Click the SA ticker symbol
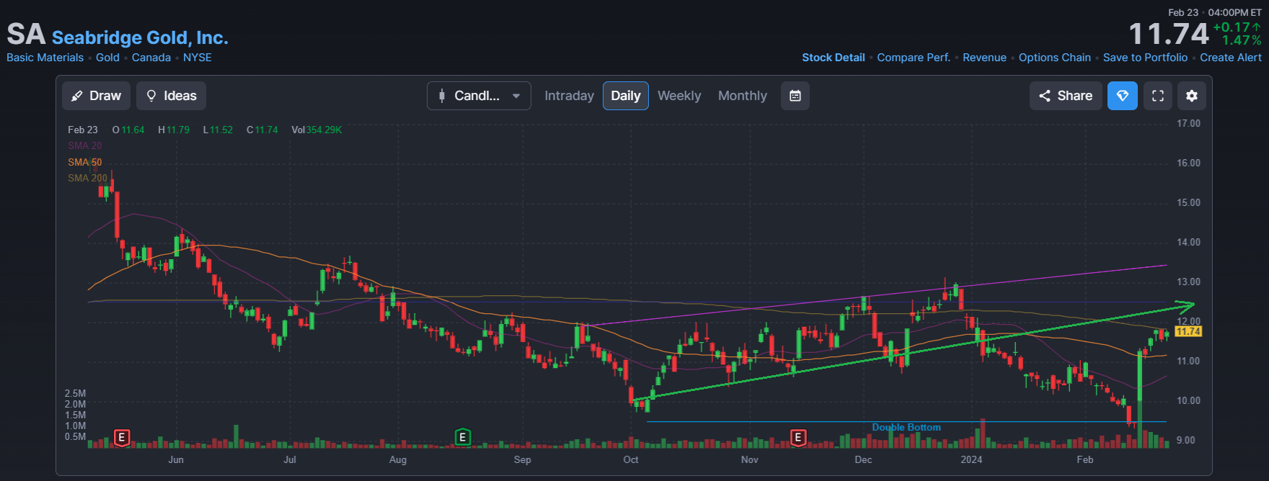The image size is (1269, 481). pos(26,35)
